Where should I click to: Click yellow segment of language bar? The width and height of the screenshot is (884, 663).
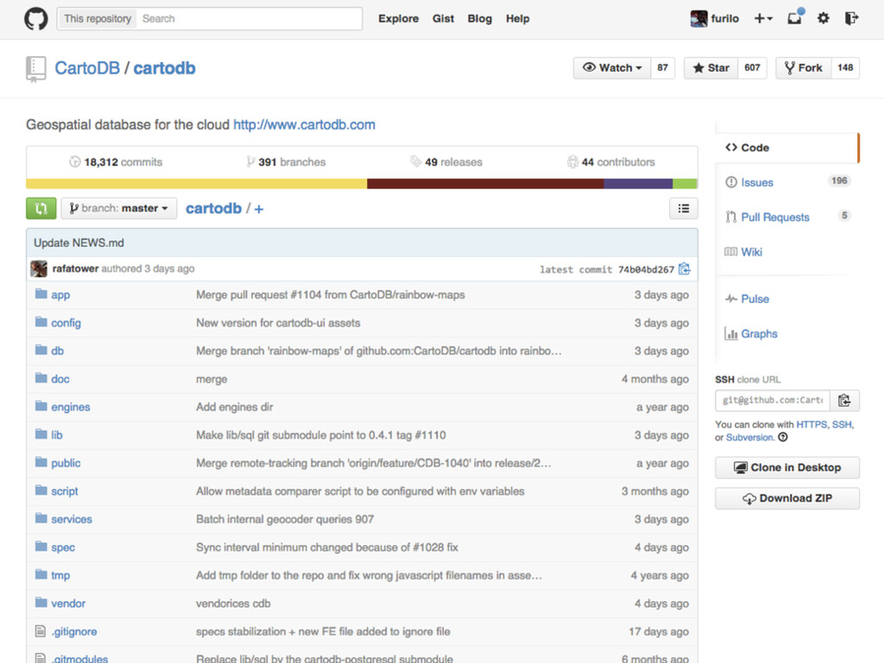click(196, 184)
